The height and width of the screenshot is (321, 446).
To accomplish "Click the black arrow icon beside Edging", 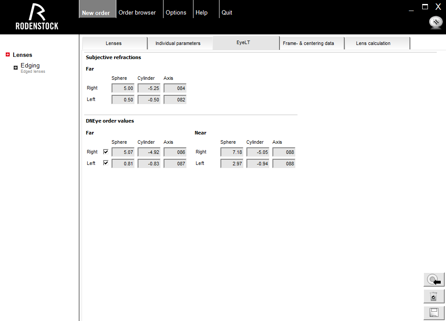I will tap(15, 67).
